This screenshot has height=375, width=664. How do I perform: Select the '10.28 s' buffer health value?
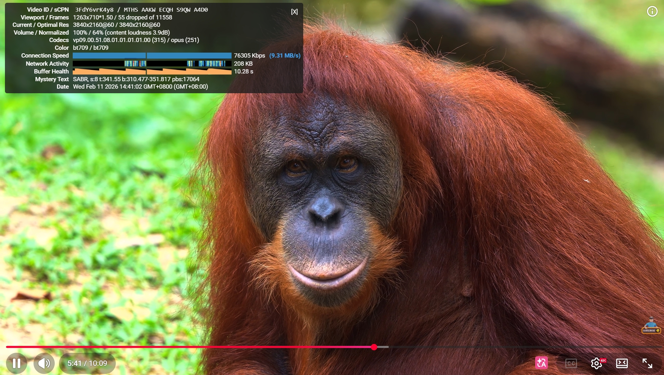[x=244, y=71]
